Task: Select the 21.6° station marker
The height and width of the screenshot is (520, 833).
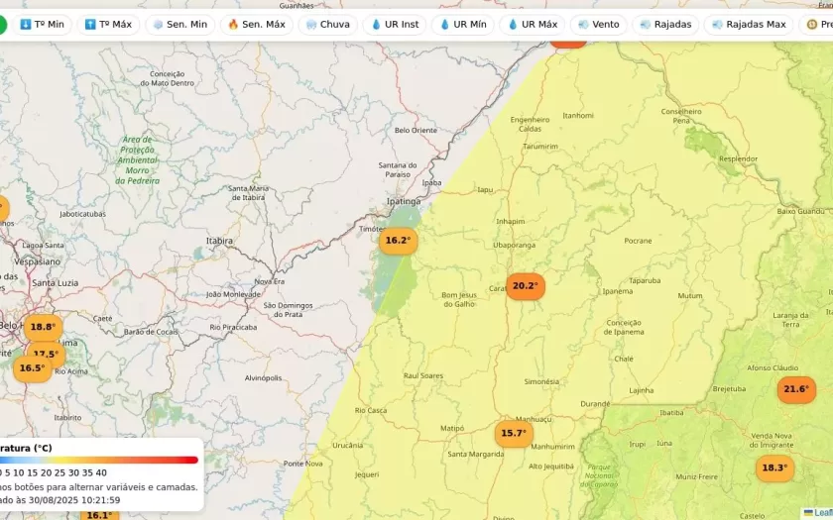Action: click(795, 389)
